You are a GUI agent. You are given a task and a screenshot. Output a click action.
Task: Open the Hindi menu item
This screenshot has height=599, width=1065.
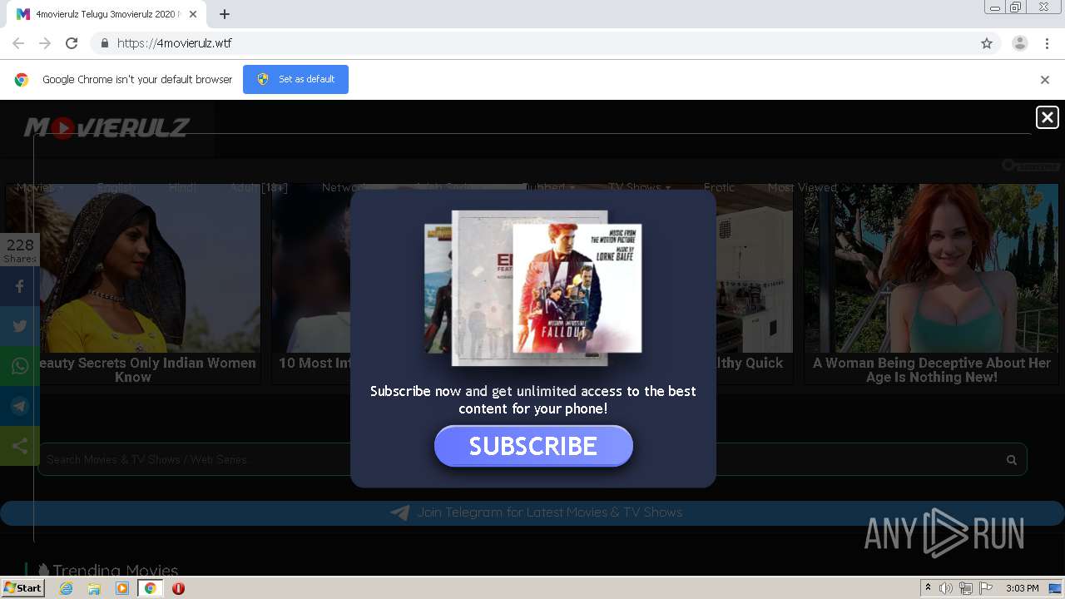point(182,187)
